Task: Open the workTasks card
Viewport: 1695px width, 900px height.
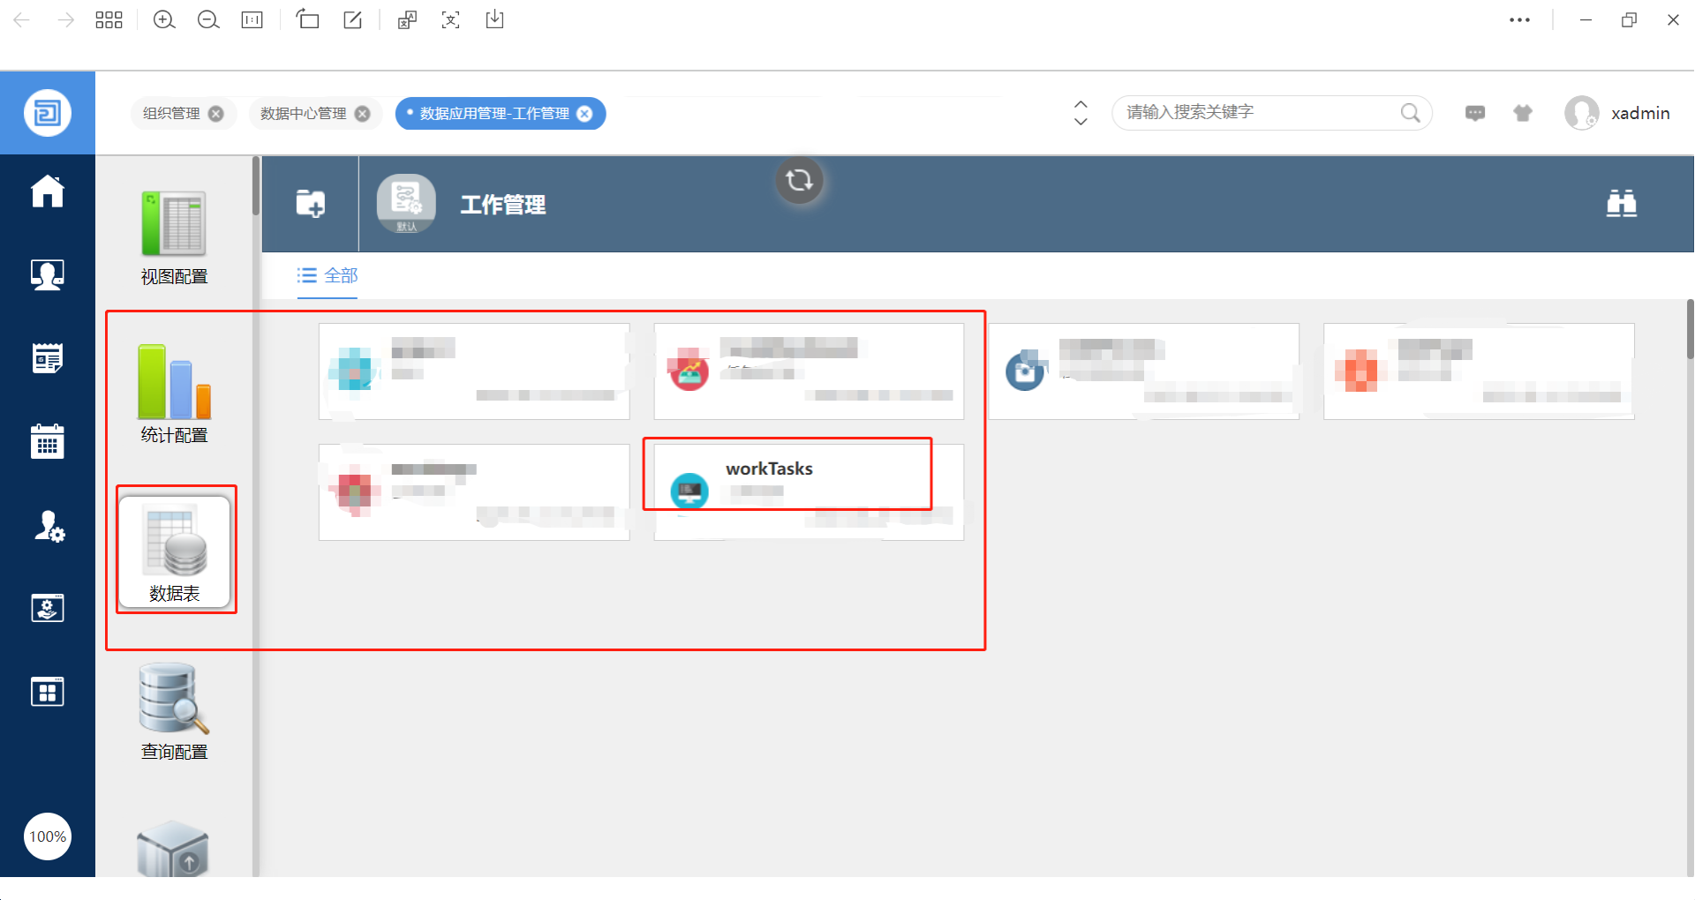Action: point(809,491)
